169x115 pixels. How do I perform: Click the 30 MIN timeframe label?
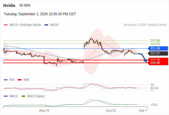point(25,5)
